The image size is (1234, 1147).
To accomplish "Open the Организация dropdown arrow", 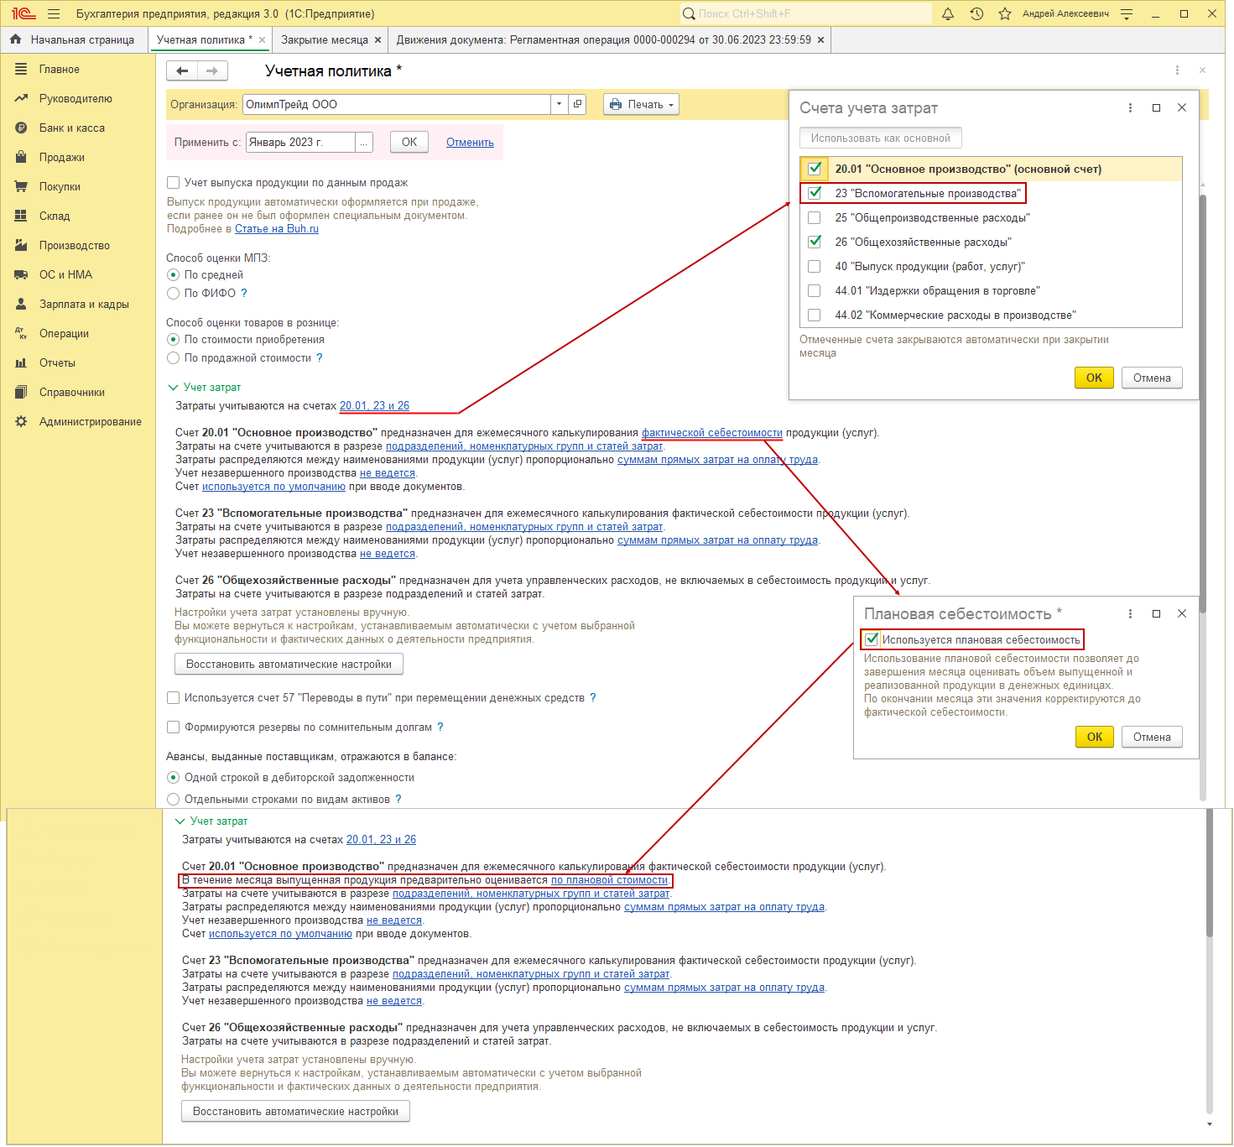I will pyautogui.click(x=559, y=105).
